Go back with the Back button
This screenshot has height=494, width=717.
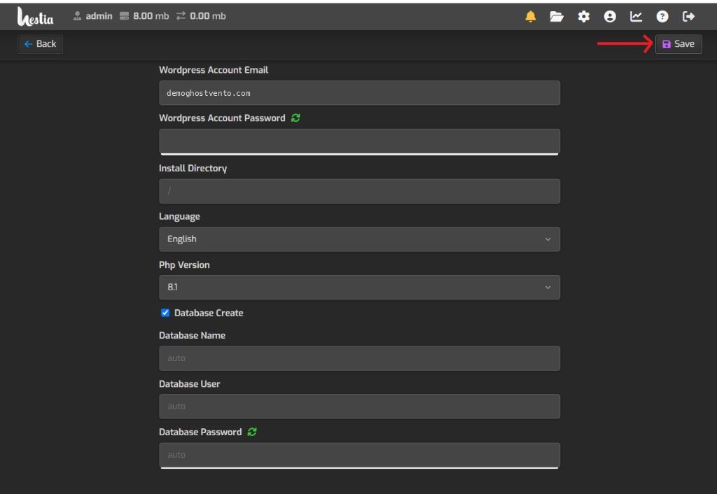pyautogui.click(x=40, y=44)
